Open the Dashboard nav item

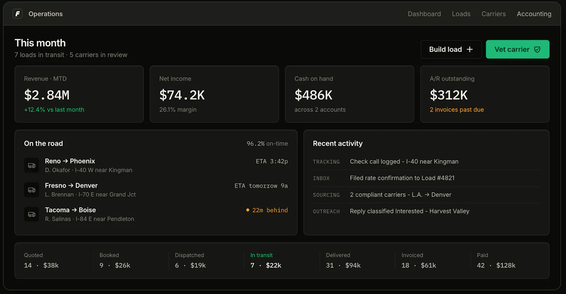point(424,14)
